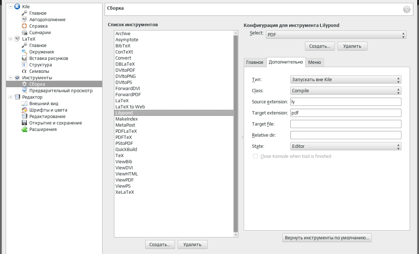This screenshot has width=419, height=254.
Task: Collapse the Инструменты tree section
Action: 10,77
